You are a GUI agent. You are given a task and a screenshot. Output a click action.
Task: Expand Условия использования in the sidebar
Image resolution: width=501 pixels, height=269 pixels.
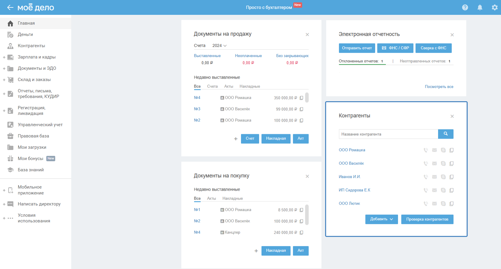click(x=4, y=218)
